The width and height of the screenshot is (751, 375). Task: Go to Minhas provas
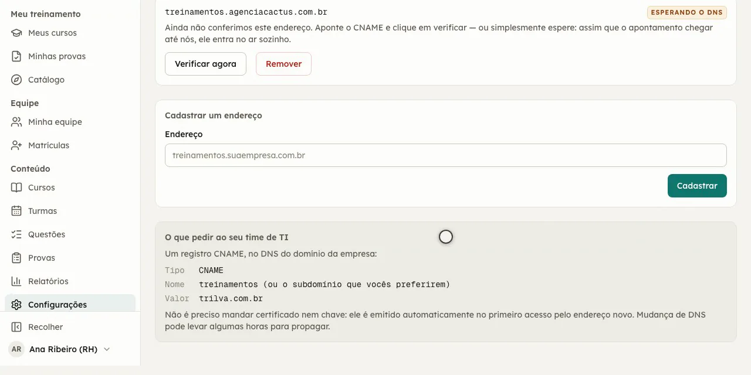[x=70, y=56]
